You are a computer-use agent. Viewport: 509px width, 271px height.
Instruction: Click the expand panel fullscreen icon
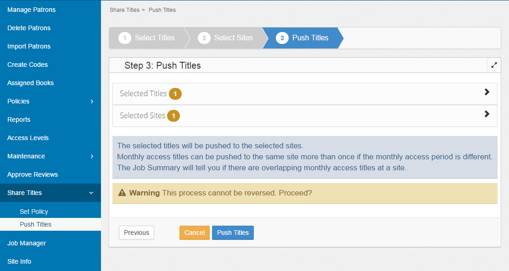click(494, 65)
